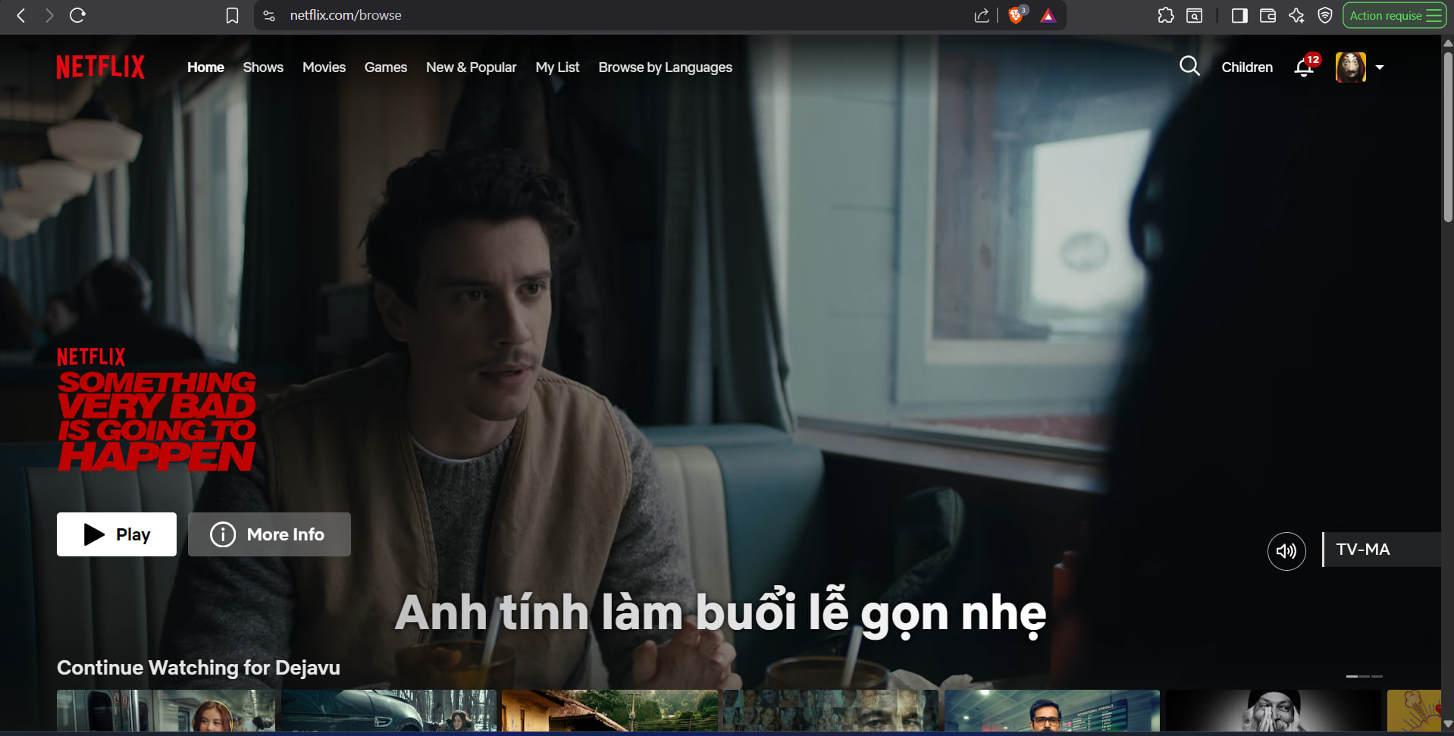1454x736 pixels.
Task: Open the thumbnail with a car in snowy woods
Action: tap(389, 710)
